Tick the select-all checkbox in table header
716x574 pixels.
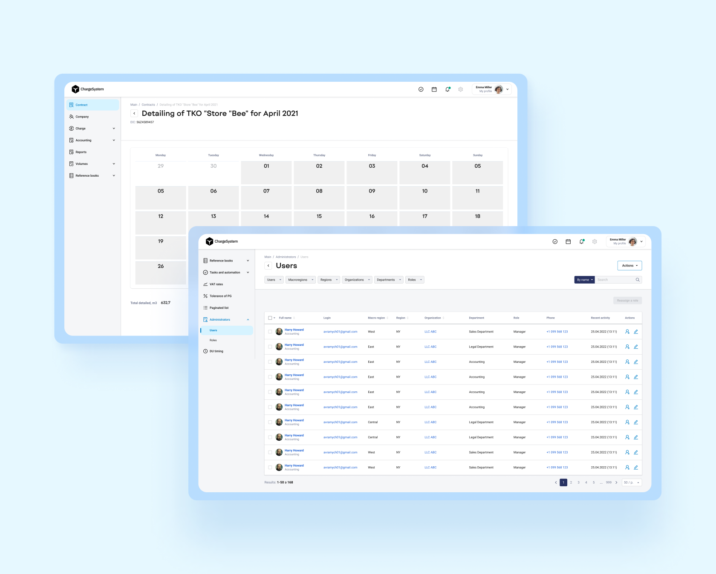(270, 318)
